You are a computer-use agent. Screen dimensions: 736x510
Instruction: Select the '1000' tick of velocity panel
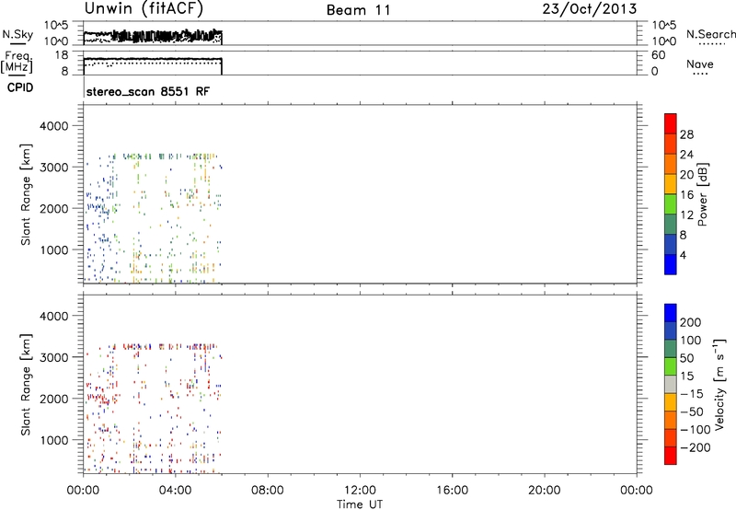tap(53, 440)
